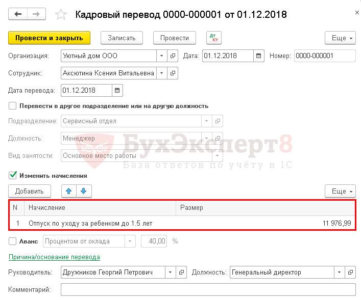
Task: Move accrual row down with blue arrow
Action: (x=84, y=191)
